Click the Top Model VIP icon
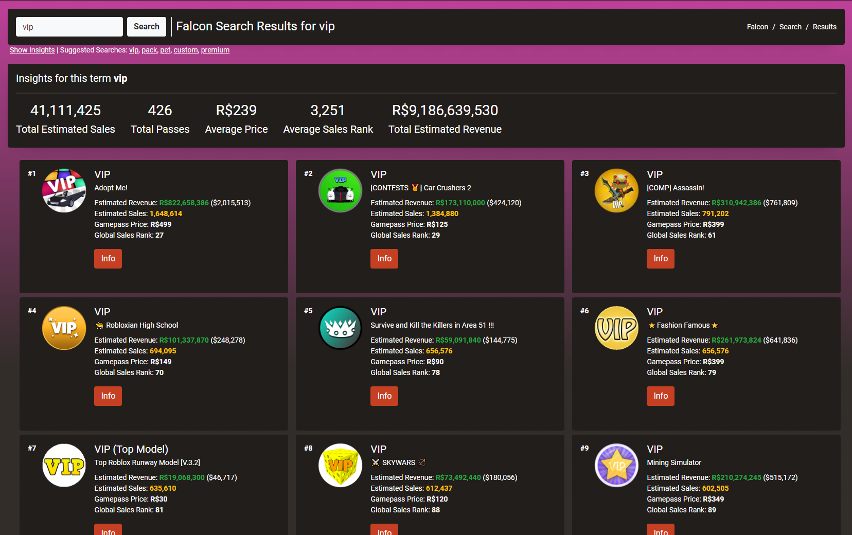 64,465
